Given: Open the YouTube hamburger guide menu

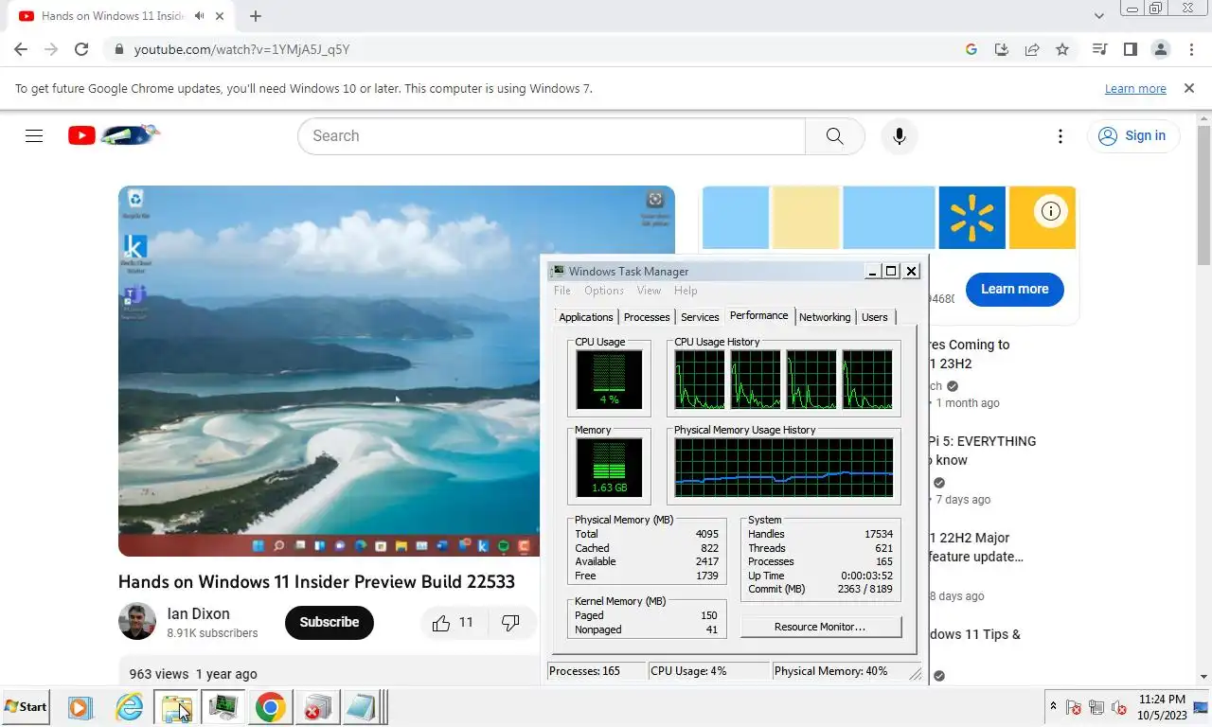Looking at the screenshot, I should (x=34, y=135).
